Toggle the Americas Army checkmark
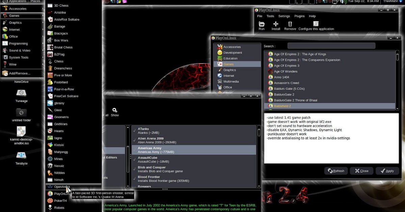 click(134, 149)
